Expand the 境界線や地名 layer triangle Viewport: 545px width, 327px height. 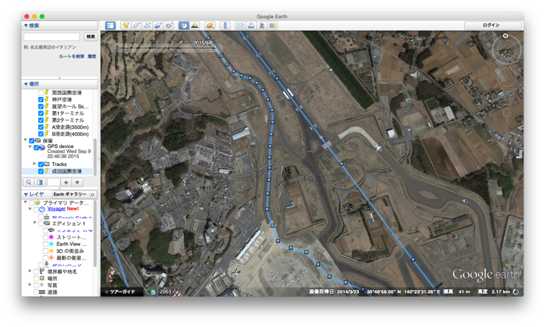click(30, 271)
